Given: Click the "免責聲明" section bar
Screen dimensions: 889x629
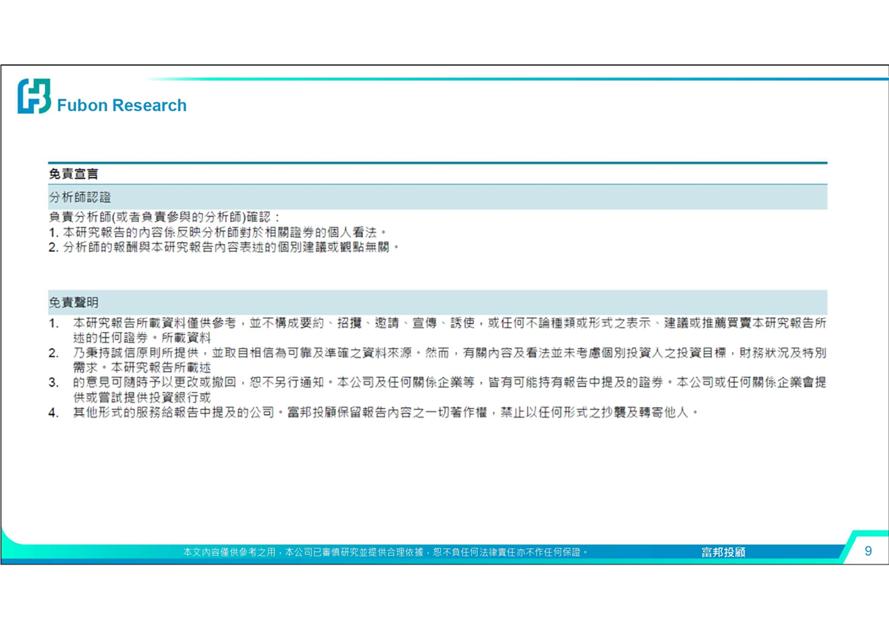Looking at the screenshot, I should point(438,302).
